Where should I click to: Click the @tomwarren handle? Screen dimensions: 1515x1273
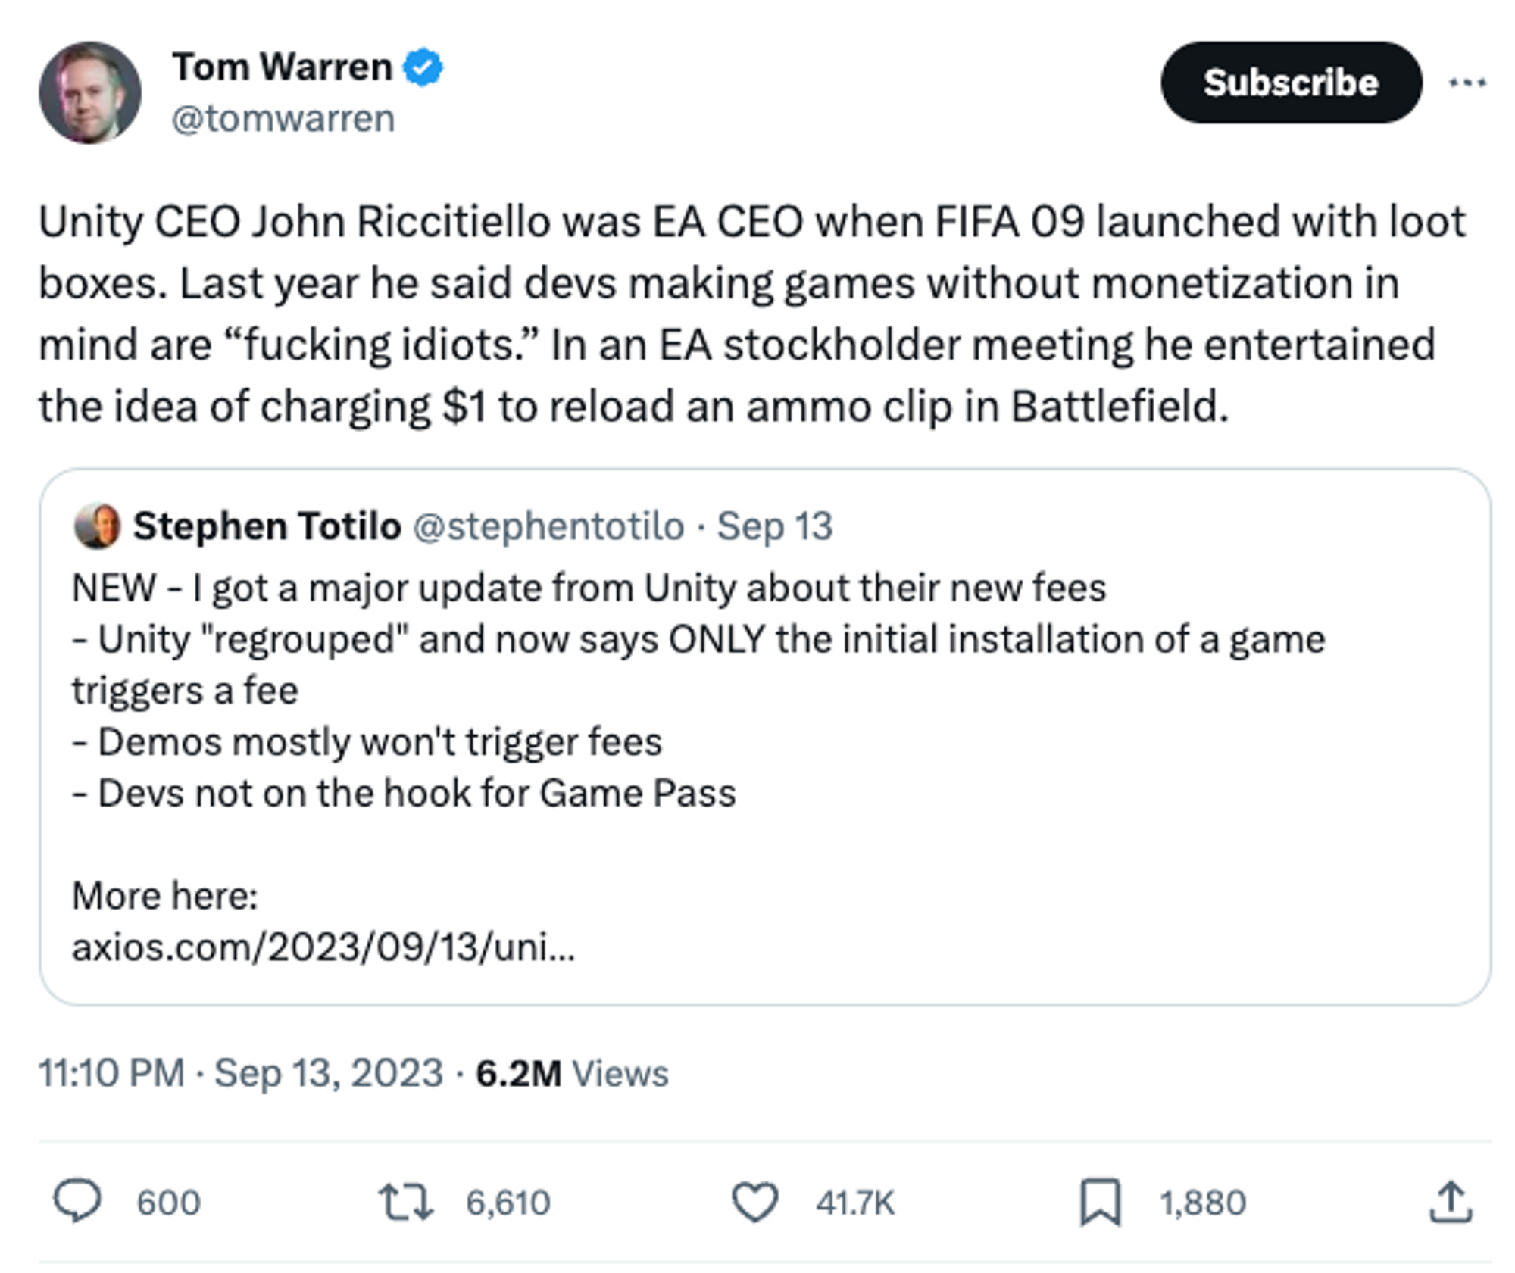(283, 119)
